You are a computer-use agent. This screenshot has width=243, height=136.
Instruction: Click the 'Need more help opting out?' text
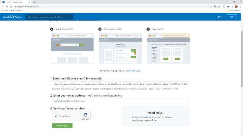point(113,71)
